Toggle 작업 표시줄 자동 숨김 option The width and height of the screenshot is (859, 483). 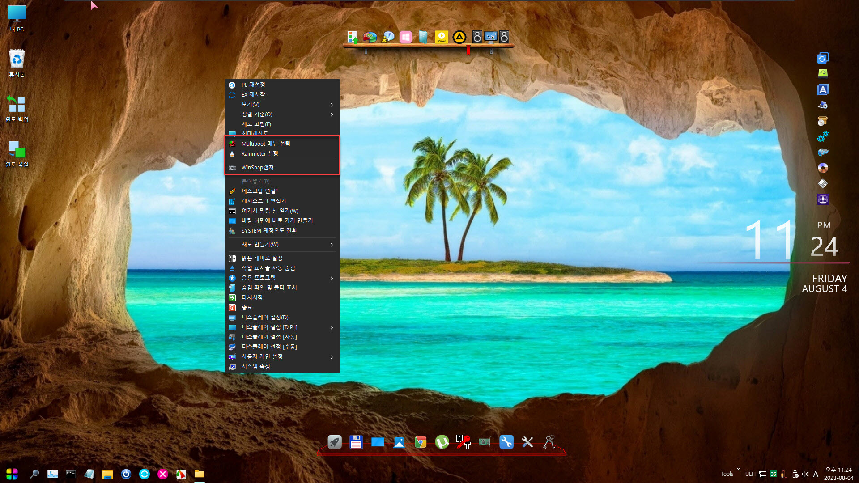(x=282, y=268)
